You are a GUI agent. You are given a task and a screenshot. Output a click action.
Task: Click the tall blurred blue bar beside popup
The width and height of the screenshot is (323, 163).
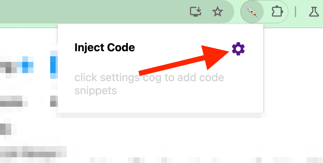pyautogui.click(x=53, y=65)
